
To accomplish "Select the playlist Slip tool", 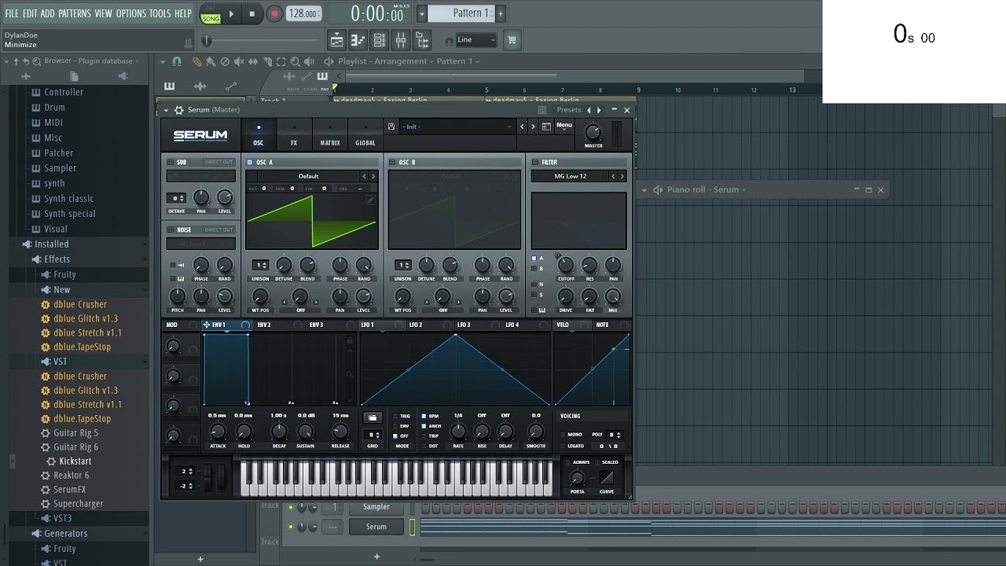I will click(x=253, y=61).
